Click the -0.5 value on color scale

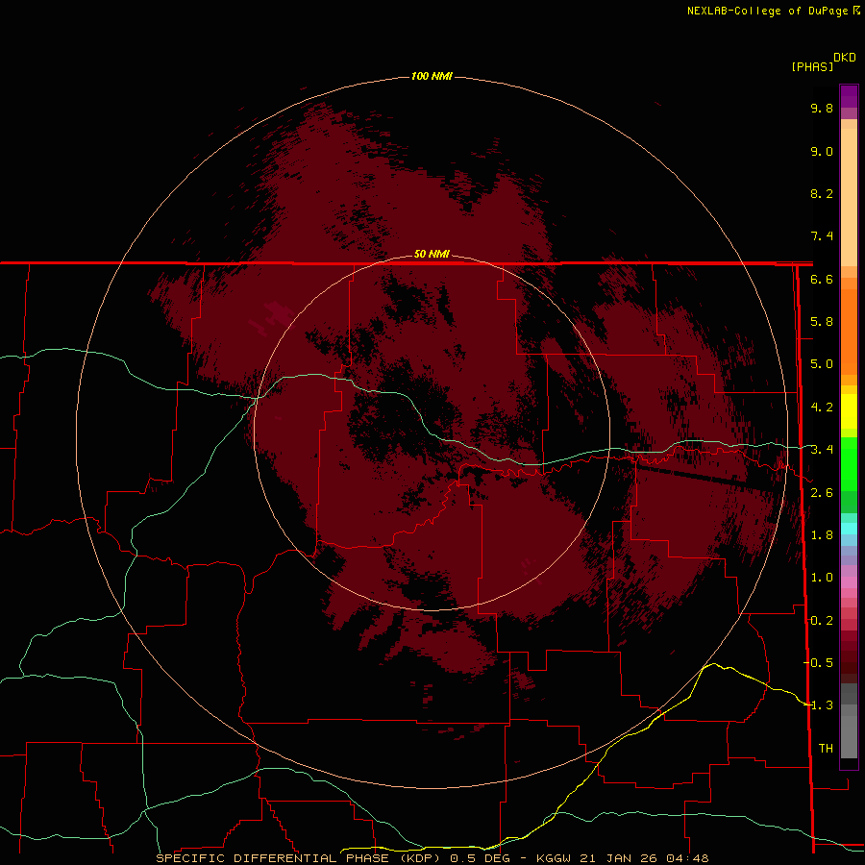(818, 663)
